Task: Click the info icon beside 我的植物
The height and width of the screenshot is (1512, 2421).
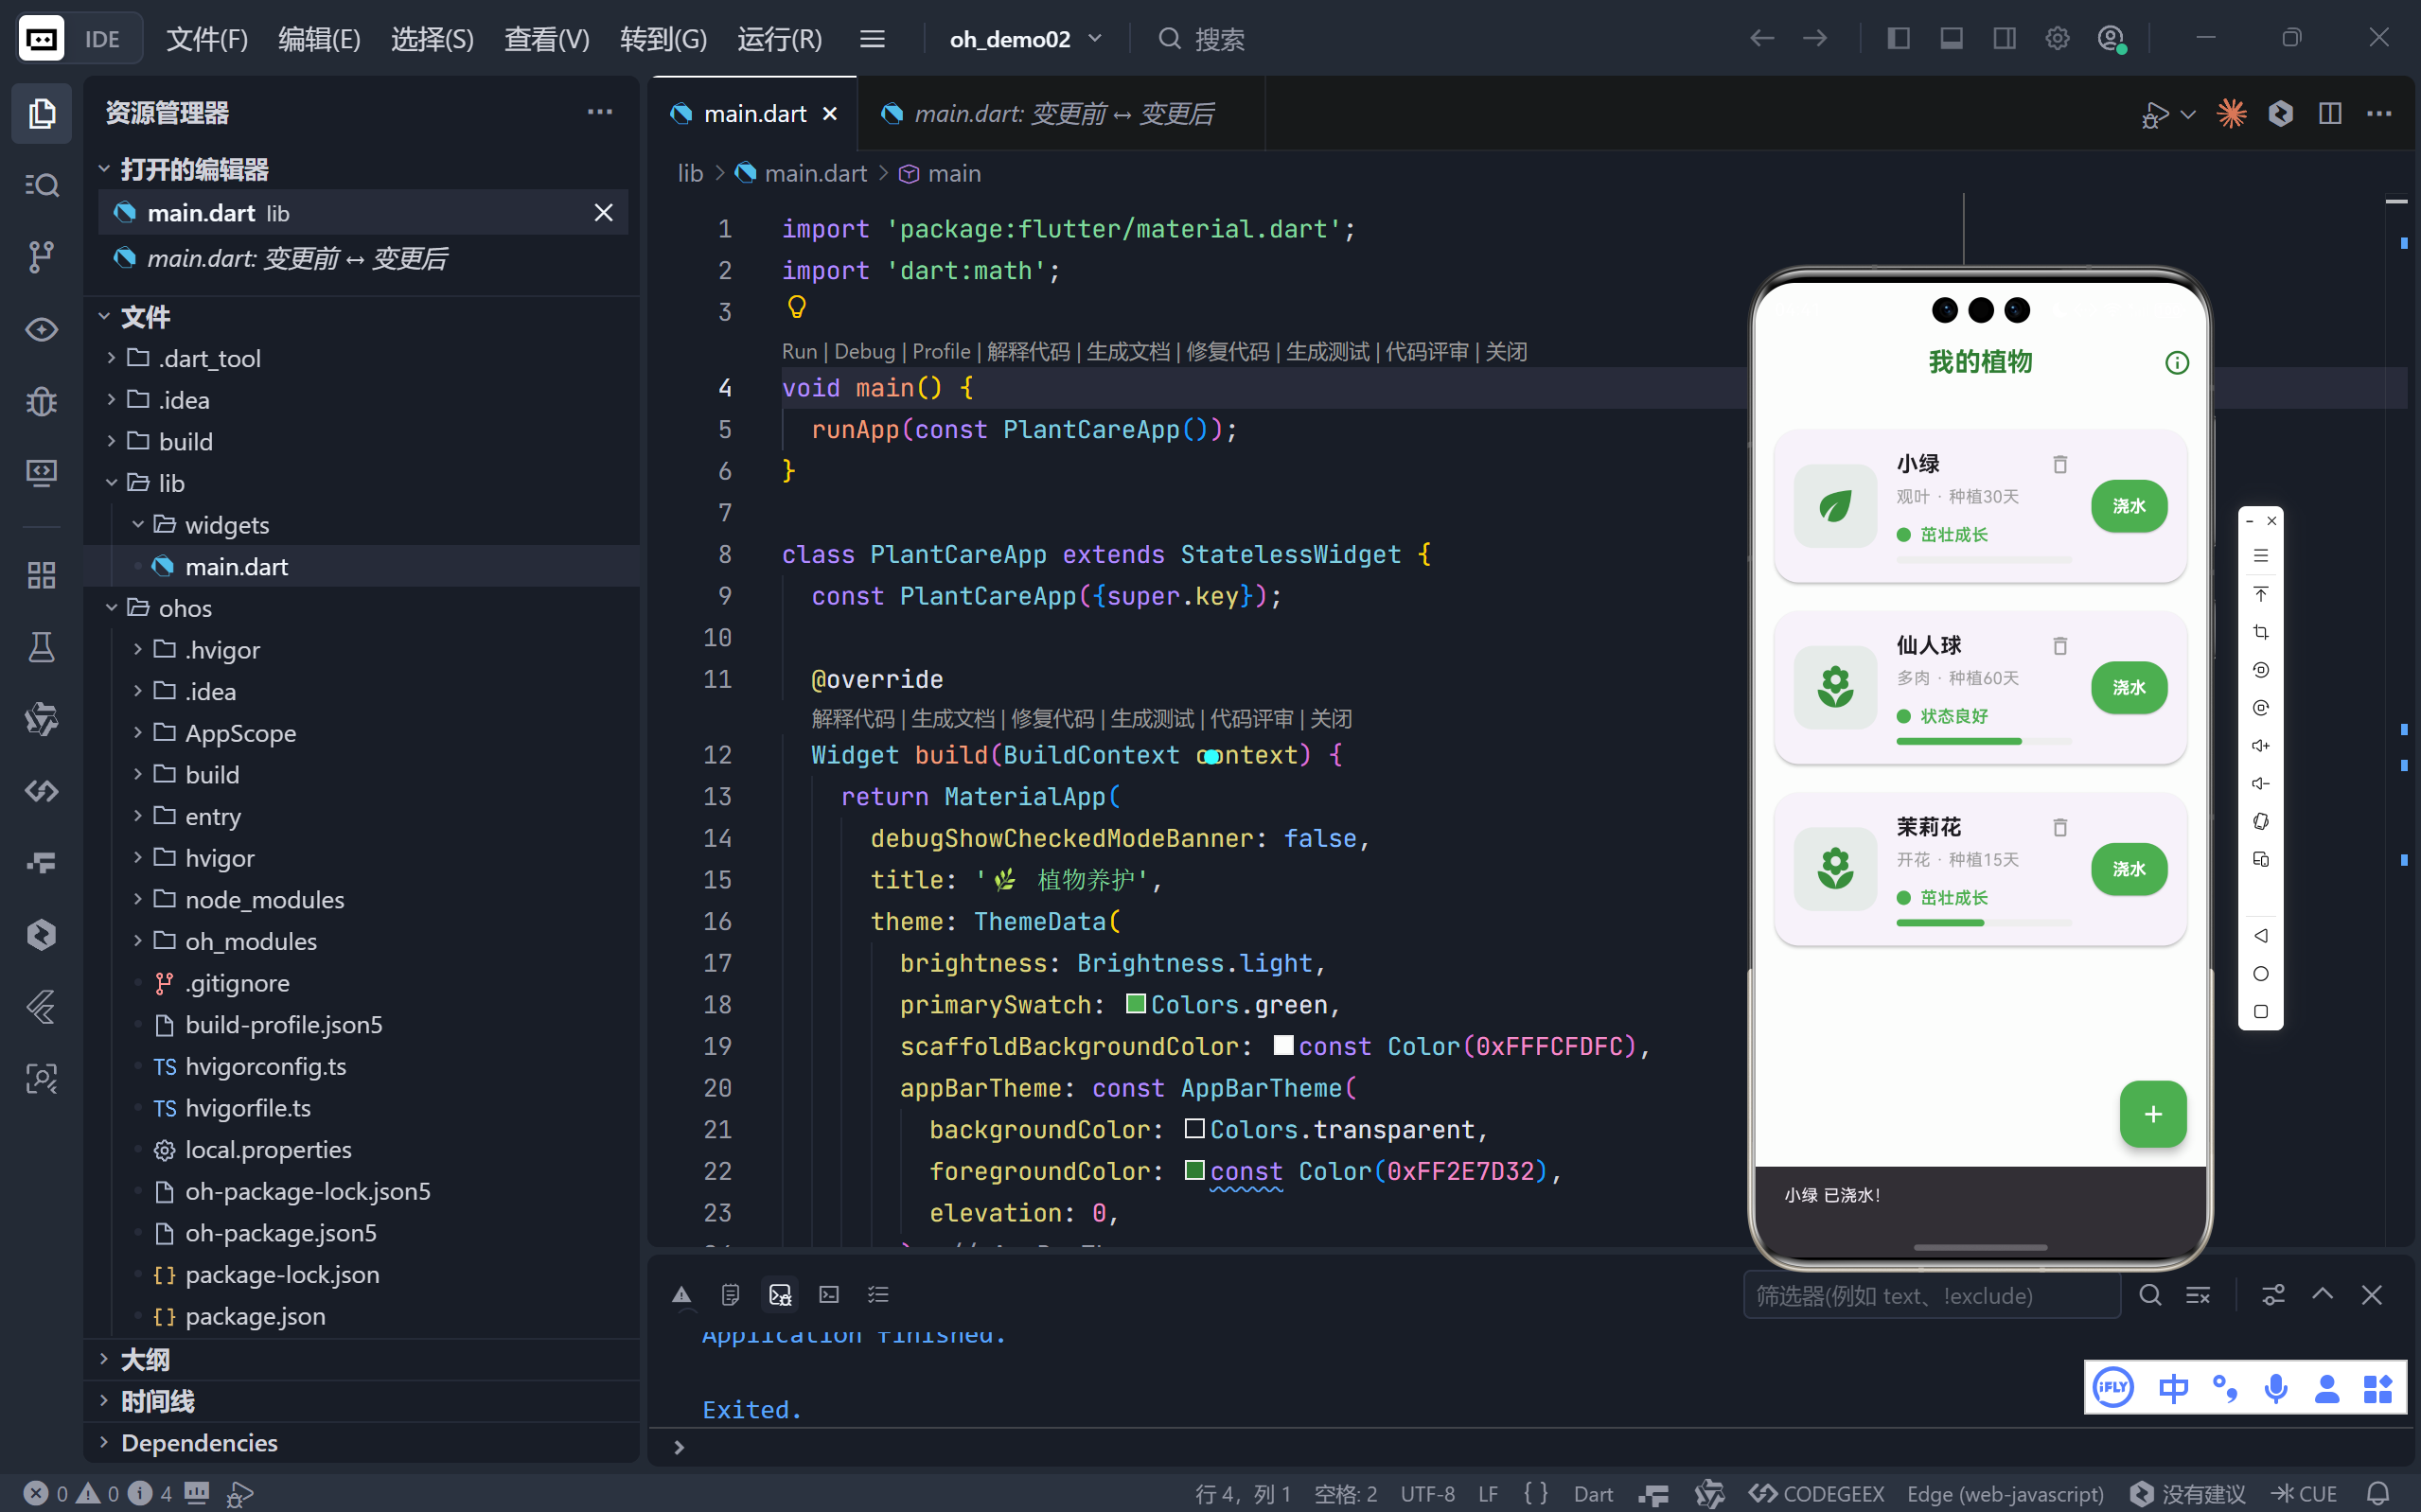Action: 2176,363
